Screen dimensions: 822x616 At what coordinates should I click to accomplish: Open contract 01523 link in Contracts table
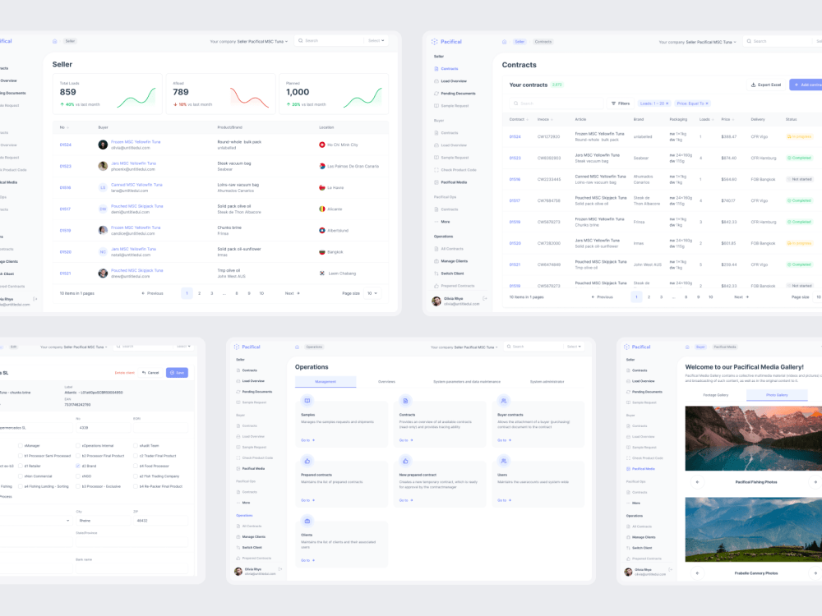tap(515, 158)
